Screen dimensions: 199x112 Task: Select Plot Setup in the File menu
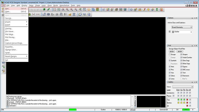tap(16, 34)
